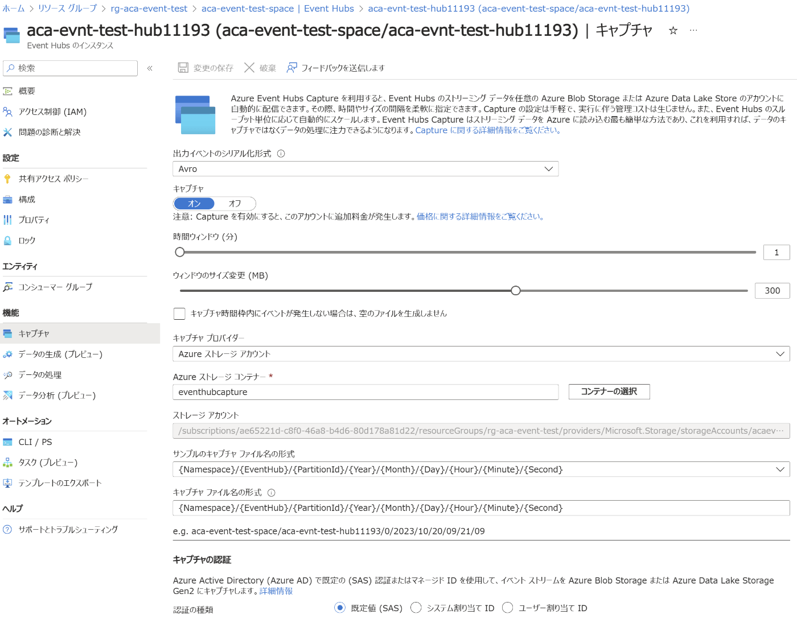The image size is (797, 627).
Task: Click info icon beside キャプチャ ファイル名の形式
Action: [272, 493]
